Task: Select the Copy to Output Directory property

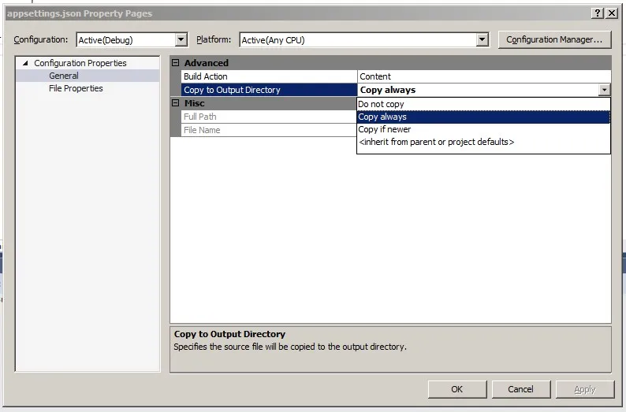Action: 269,90
